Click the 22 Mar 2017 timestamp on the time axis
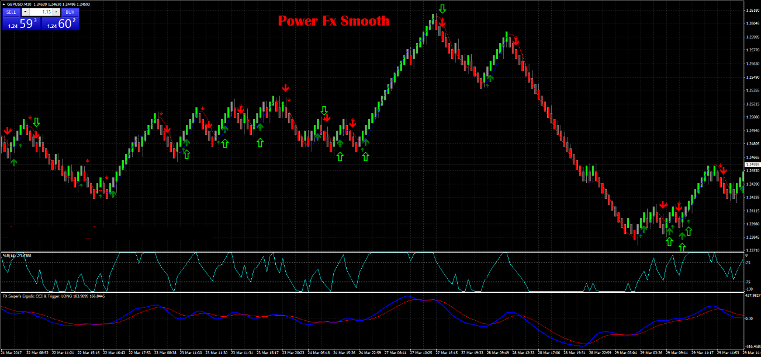 11,352
